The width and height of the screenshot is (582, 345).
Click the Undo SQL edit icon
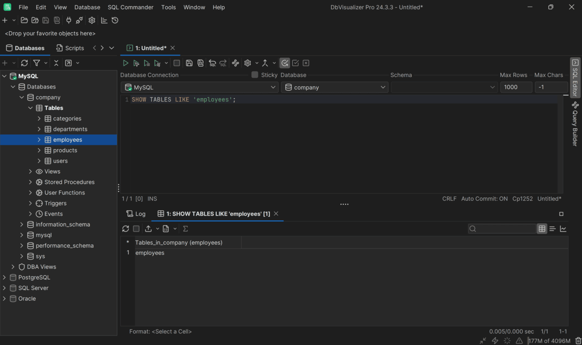click(x=212, y=63)
